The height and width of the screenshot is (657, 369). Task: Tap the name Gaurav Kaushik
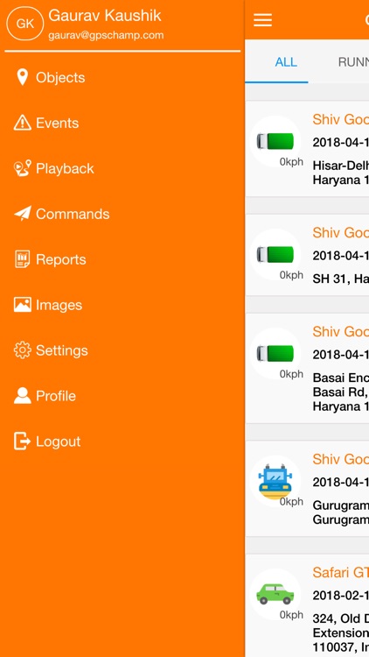coord(105,16)
